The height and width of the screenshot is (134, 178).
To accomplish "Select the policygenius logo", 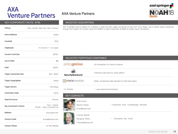I will pyautogui.click(x=74, y=64).
